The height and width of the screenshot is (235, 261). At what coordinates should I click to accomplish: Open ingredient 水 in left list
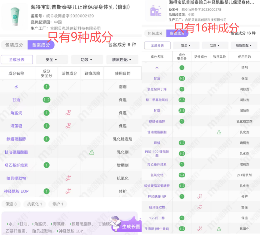pyautogui.click(x=16, y=87)
